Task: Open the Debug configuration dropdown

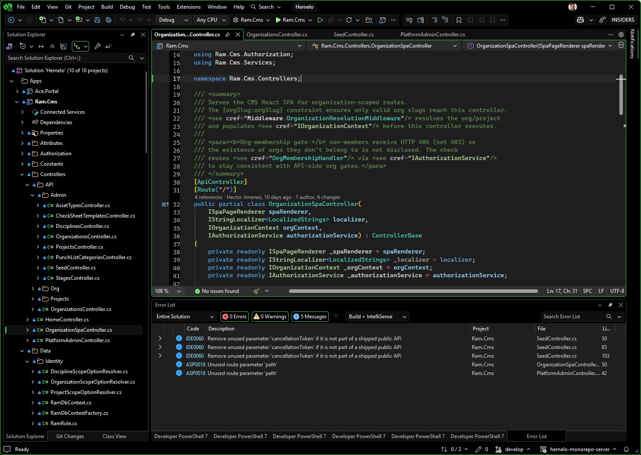Action: [174, 20]
